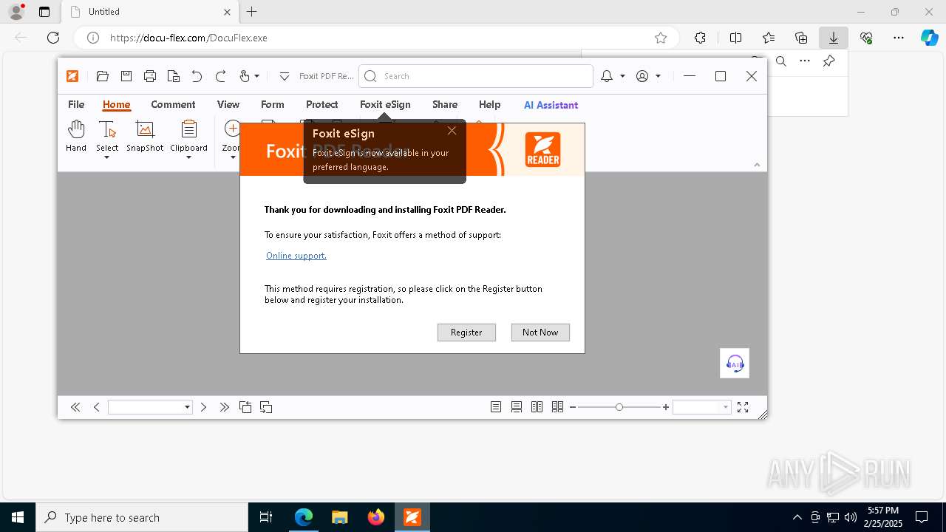This screenshot has width=946, height=532.
Task: Open Customize Quick Access Toolbar dropdown
Action: [x=284, y=76]
